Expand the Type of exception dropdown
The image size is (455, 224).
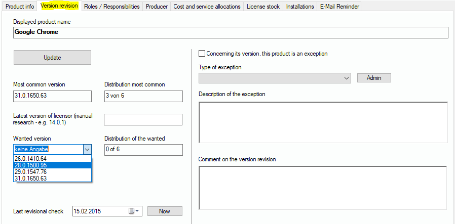click(347, 78)
